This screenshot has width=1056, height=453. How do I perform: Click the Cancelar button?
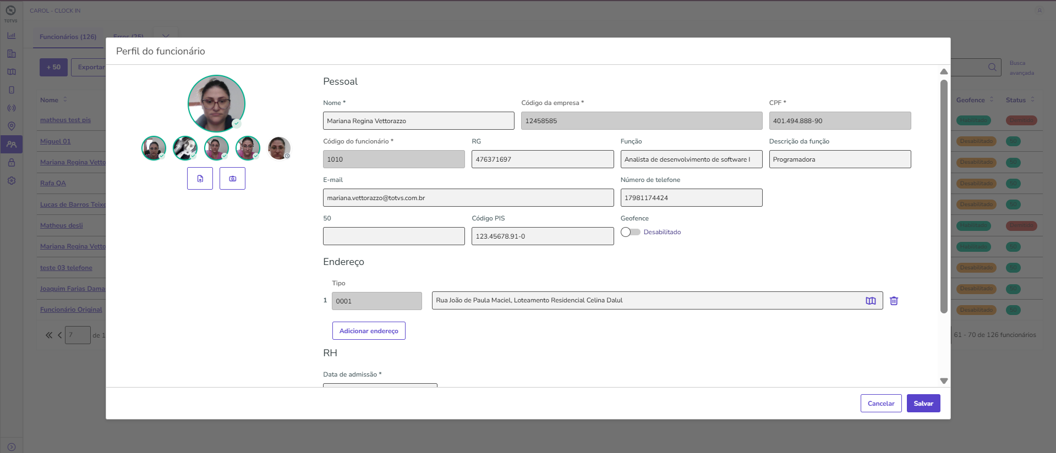[x=880, y=404]
